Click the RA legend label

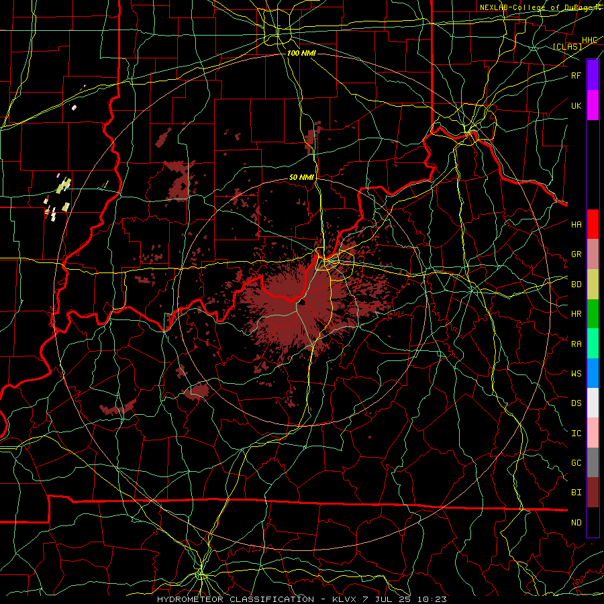point(576,344)
